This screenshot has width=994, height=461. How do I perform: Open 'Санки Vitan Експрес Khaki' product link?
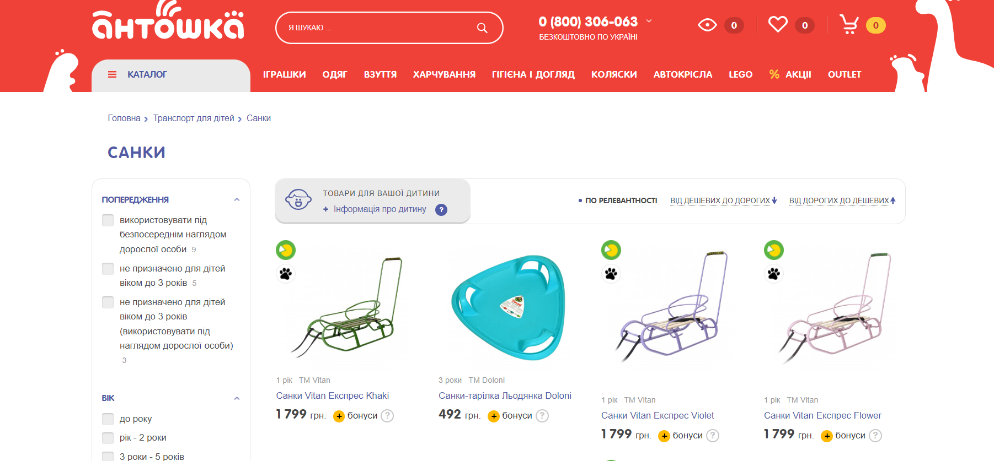click(x=333, y=395)
